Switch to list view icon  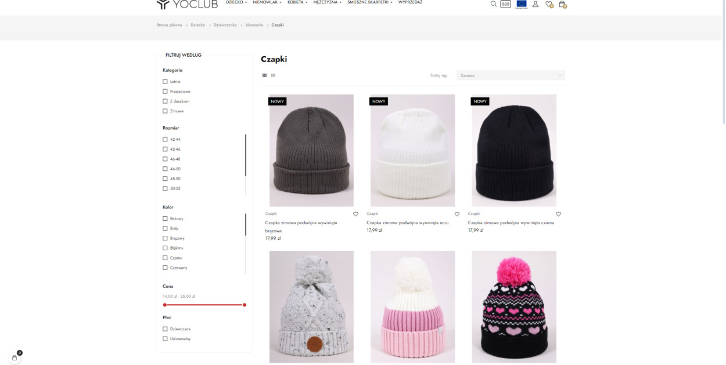point(273,75)
